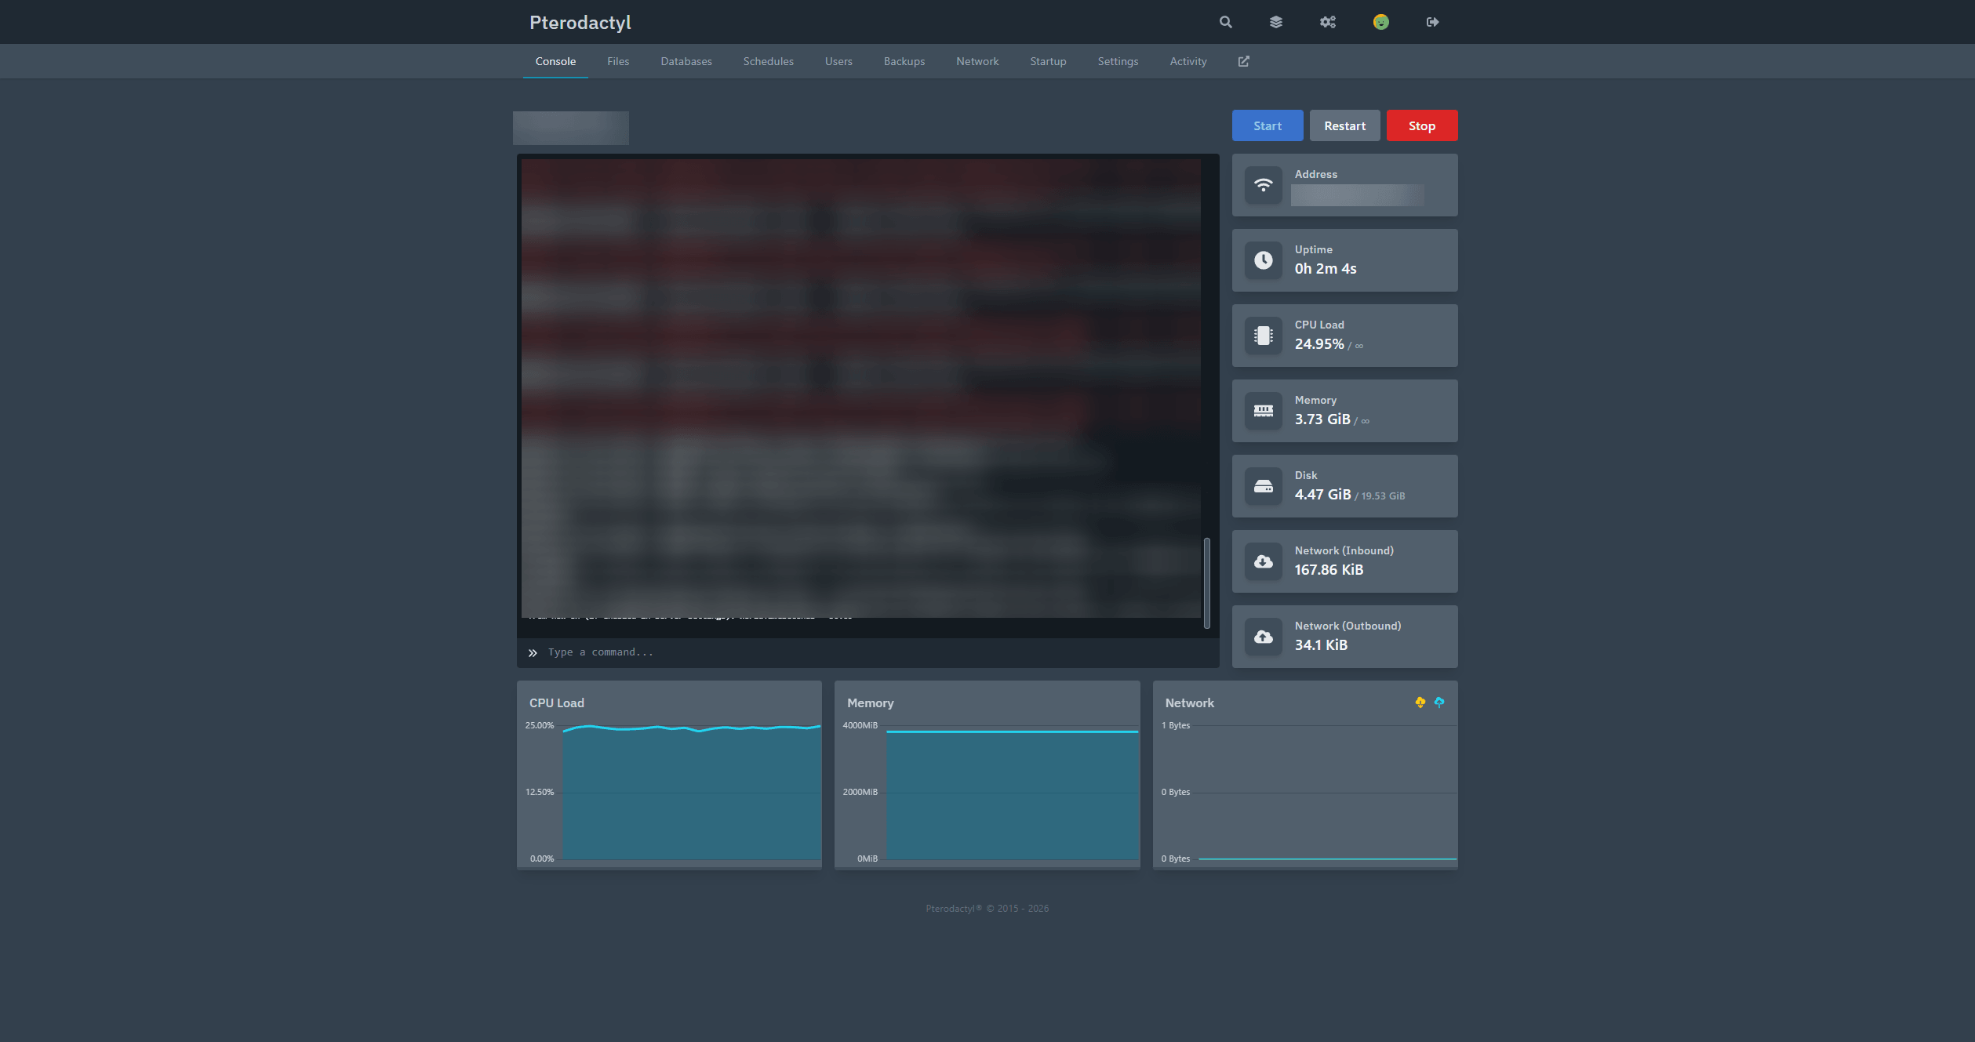The image size is (1975, 1042).
Task: Open the Databases tab
Action: click(686, 61)
